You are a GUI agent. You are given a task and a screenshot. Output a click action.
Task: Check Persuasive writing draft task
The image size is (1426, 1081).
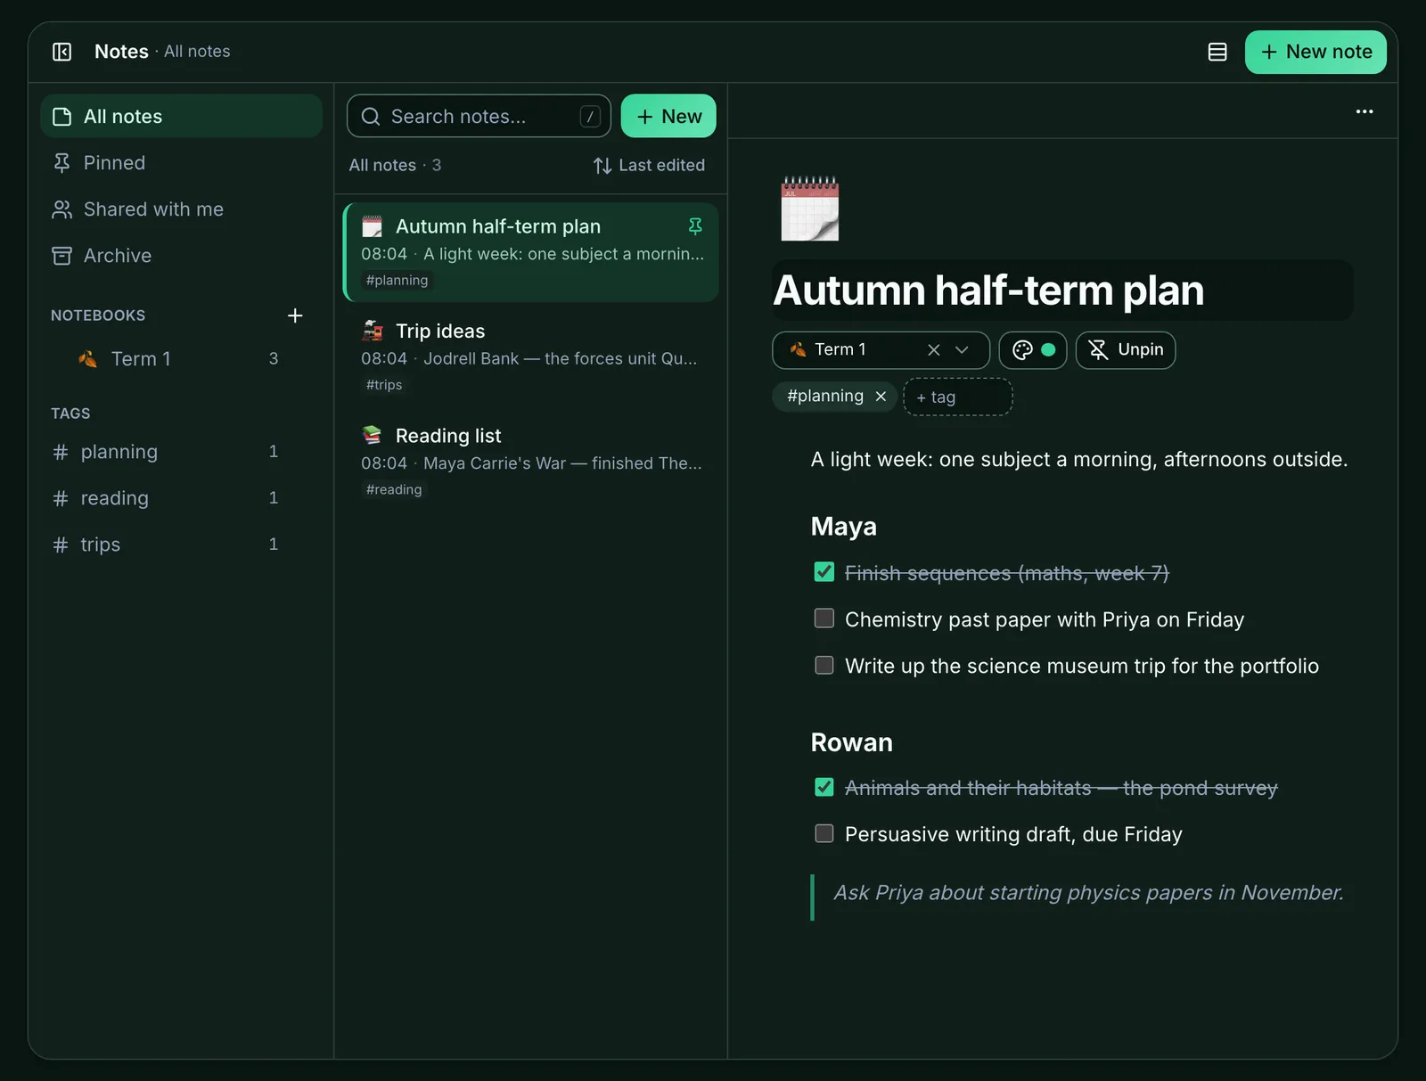click(824, 833)
